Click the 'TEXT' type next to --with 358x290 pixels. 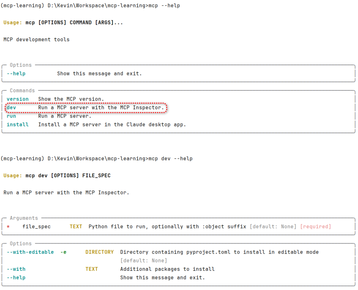tap(92, 269)
